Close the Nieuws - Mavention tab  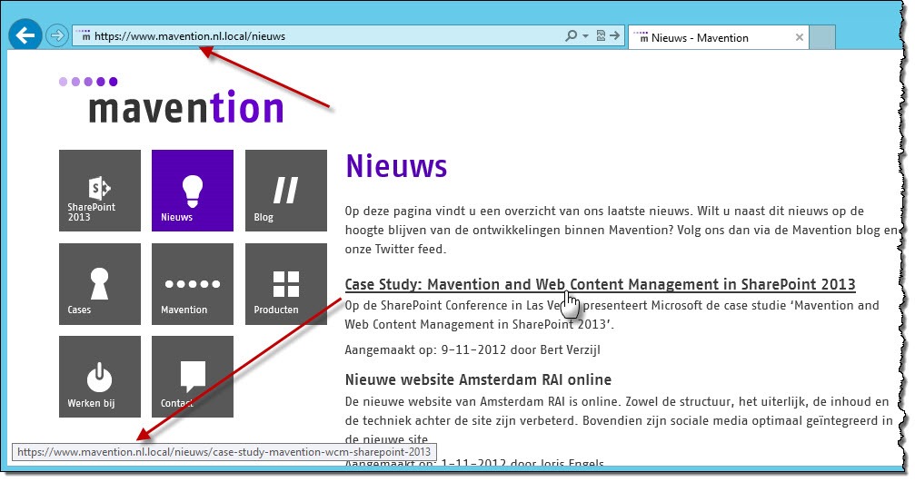coord(800,37)
